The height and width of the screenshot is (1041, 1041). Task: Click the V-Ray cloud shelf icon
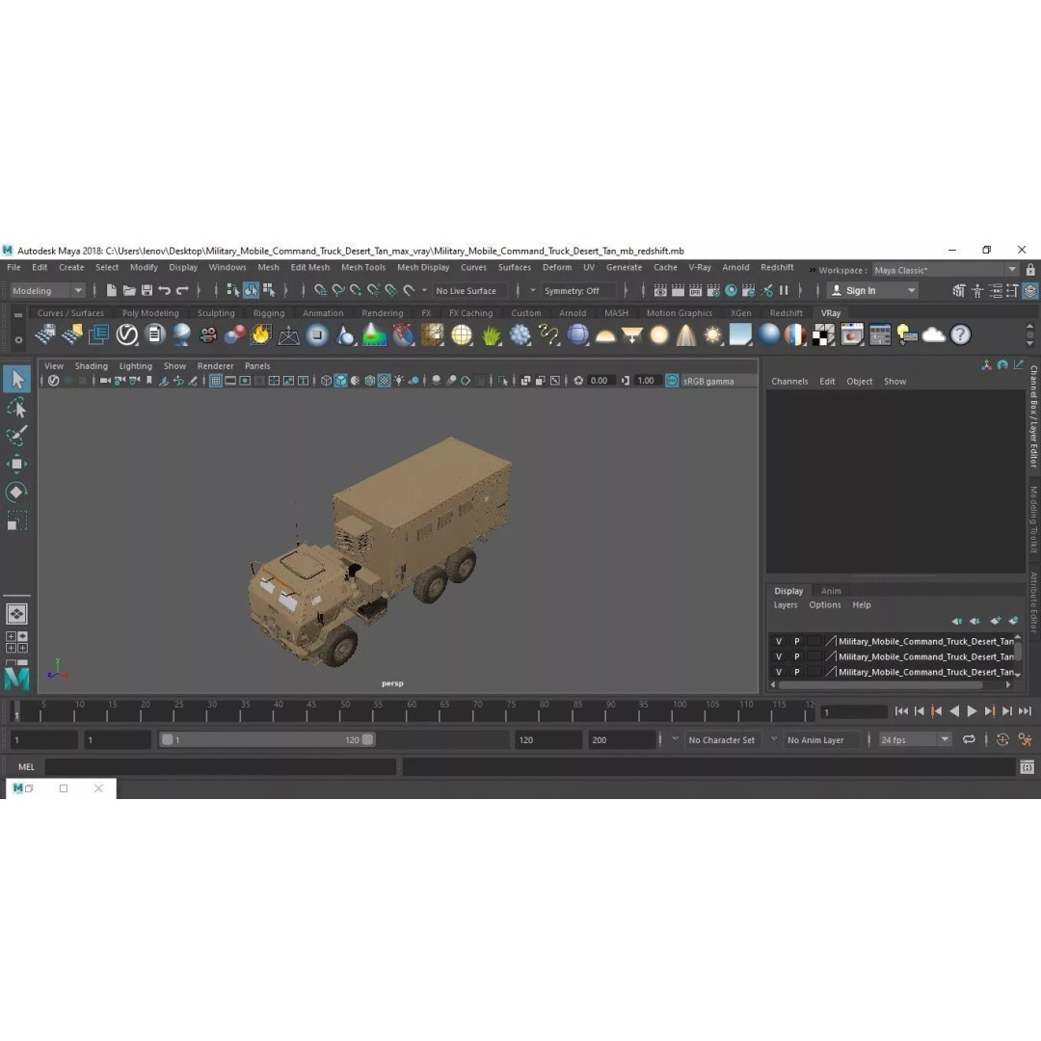point(933,335)
